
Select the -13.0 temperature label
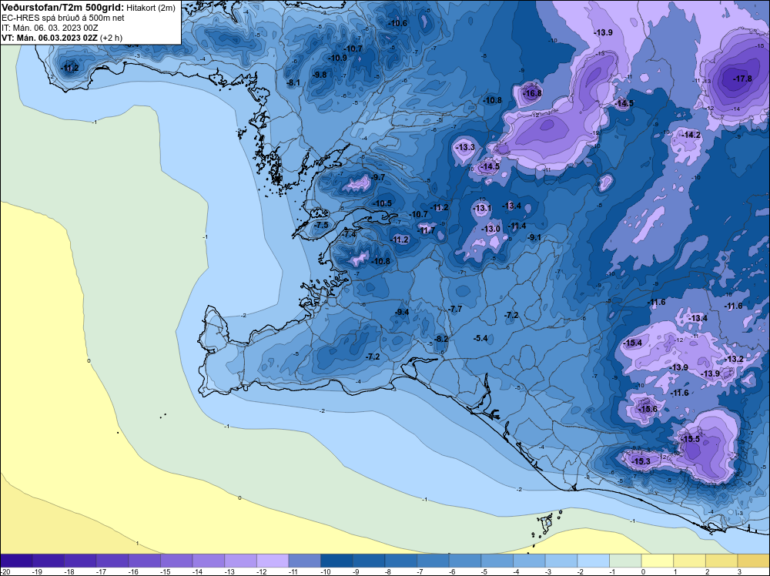pyautogui.click(x=490, y=229)
